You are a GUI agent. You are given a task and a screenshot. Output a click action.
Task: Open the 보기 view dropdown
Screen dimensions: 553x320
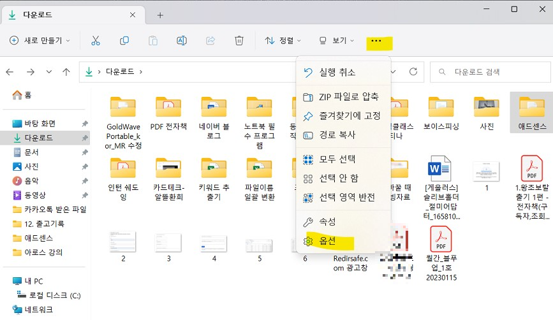coord(336,41)
